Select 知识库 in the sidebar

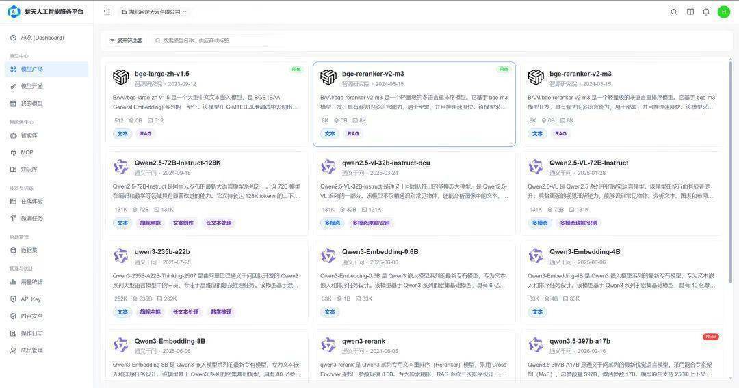click(x=29, y=169)
